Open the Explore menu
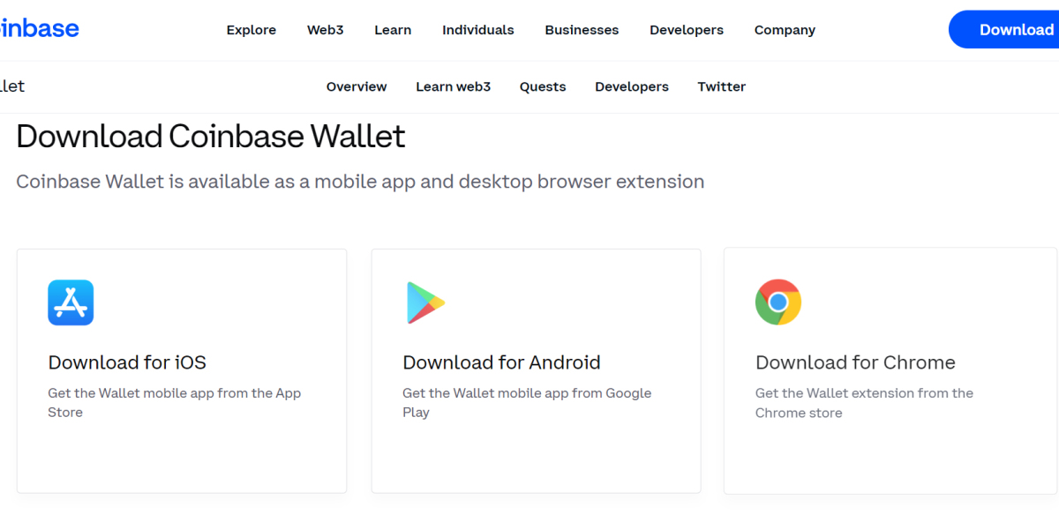Screen dimensions: 1059x529 click(x=251, y=29)
